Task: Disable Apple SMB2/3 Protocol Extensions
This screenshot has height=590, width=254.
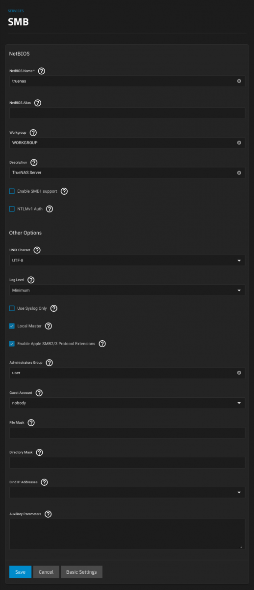Action: tap(12, 344)
